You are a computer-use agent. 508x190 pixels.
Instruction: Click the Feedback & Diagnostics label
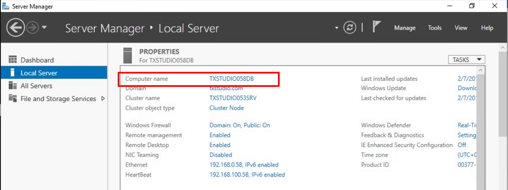pos(392,135)
